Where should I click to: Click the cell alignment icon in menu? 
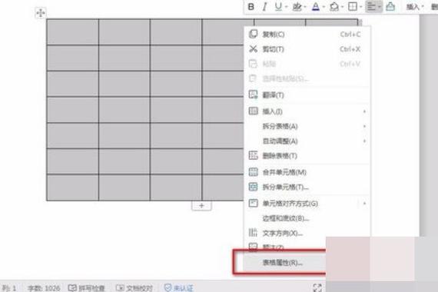(x=253, y=203)
